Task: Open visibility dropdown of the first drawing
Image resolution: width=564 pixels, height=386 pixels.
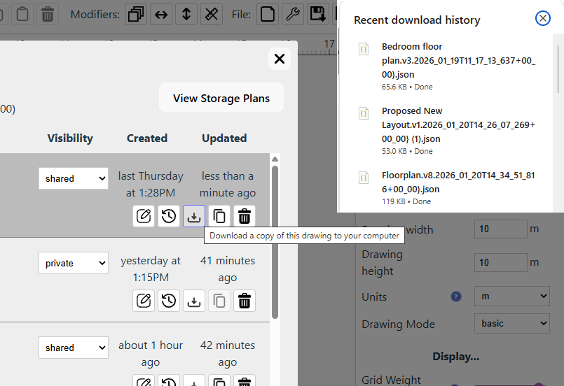Action: coord(74,178)
